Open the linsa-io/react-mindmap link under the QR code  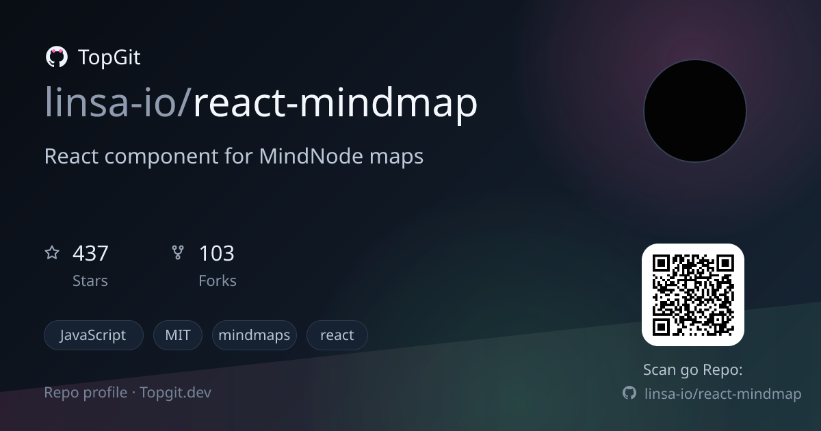coord(722,394)
